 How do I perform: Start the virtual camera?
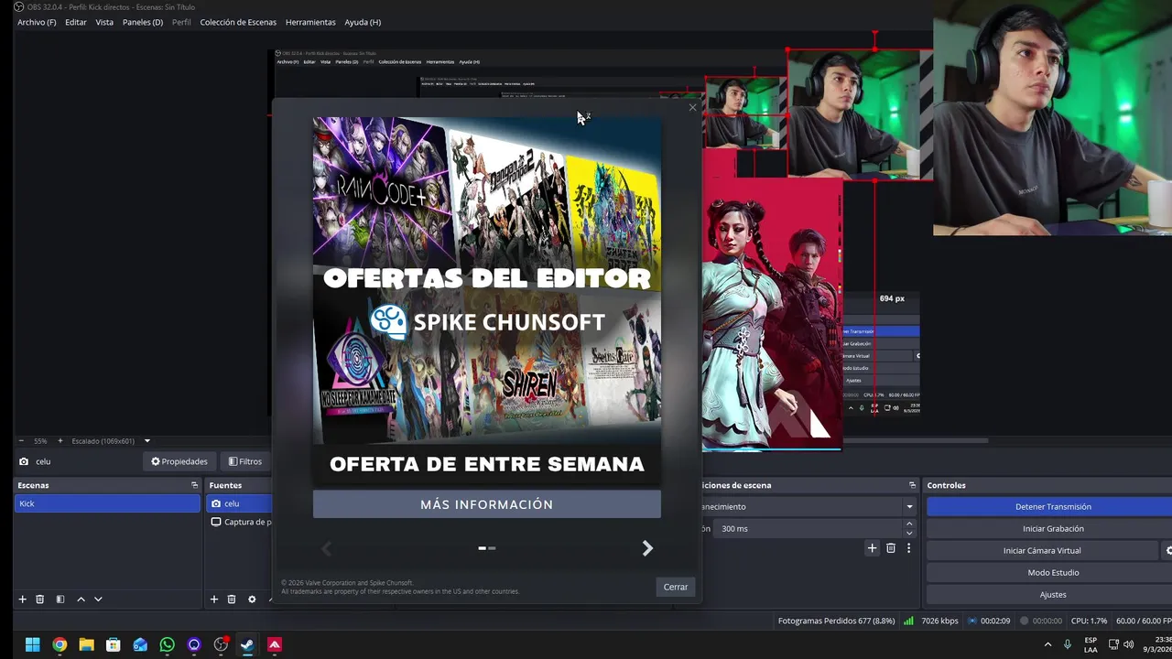coord(1042,550)
